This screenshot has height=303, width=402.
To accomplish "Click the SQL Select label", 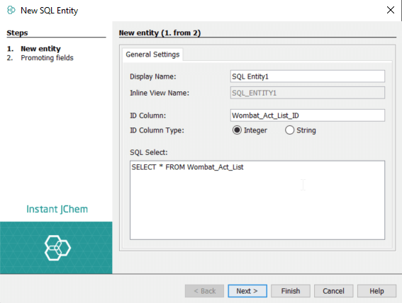I will click(149, 152).
